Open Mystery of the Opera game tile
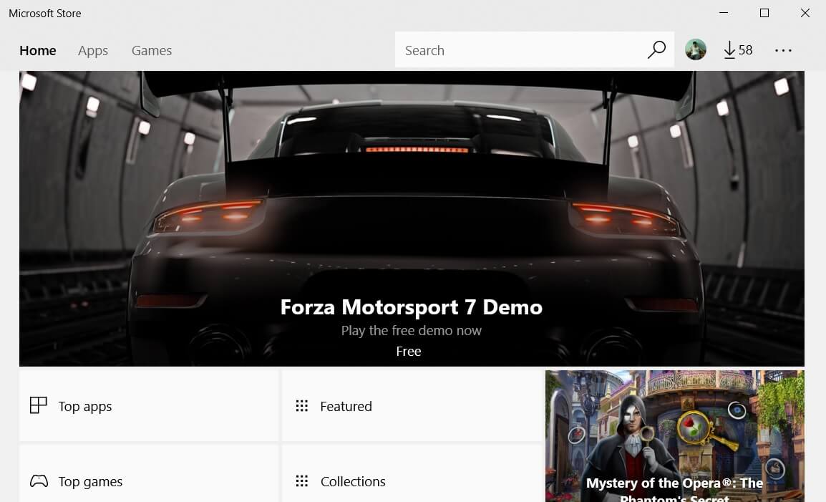 675,436
